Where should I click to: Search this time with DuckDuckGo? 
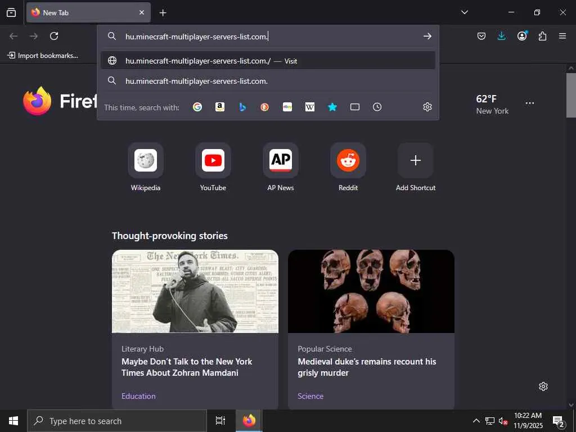pyautogui.click(x=264, y=107)
